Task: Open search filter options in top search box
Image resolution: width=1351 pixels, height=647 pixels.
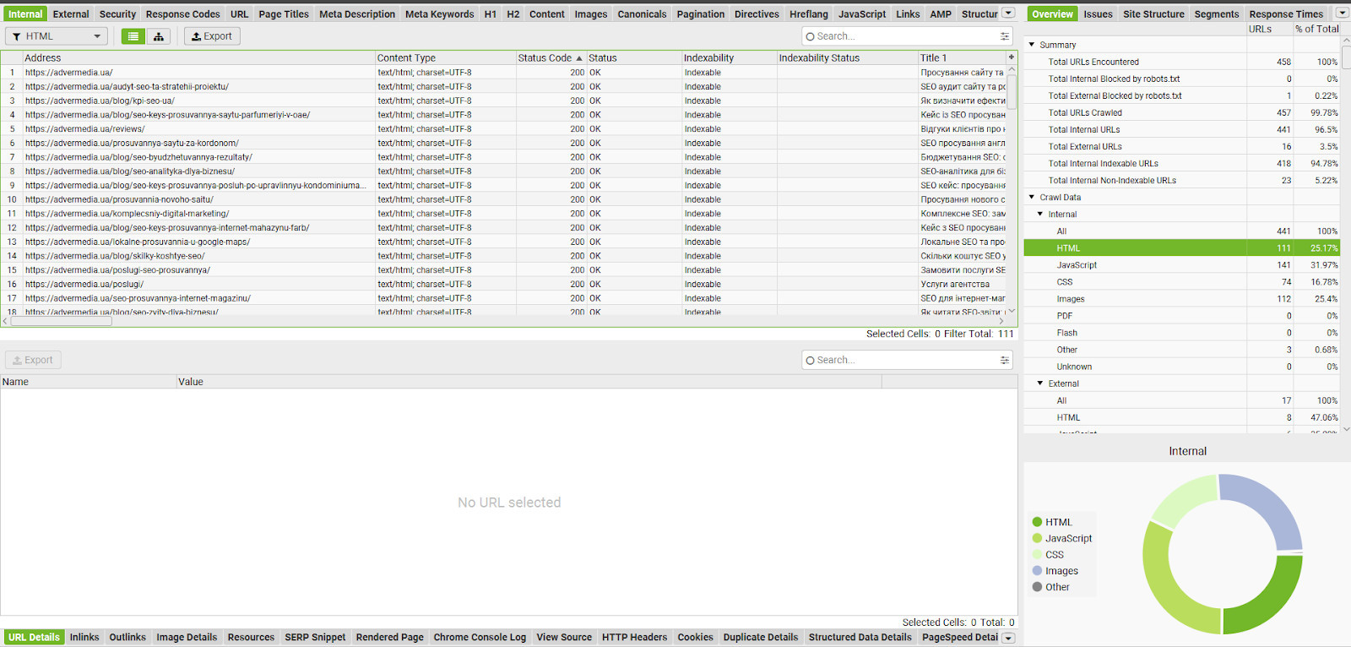Action: [x=1005, y=36]
